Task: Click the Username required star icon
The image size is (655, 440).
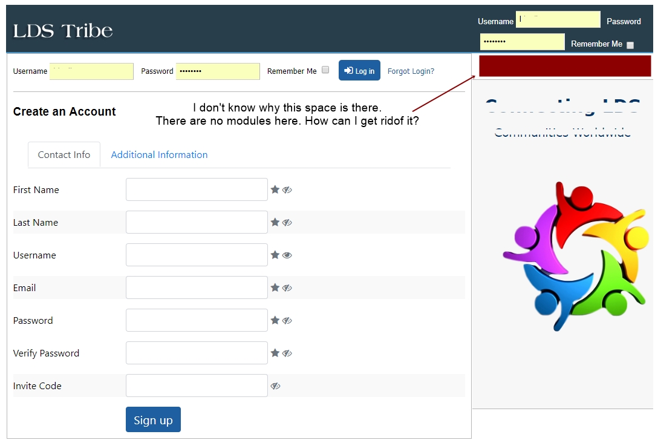Action: [275, 255]
